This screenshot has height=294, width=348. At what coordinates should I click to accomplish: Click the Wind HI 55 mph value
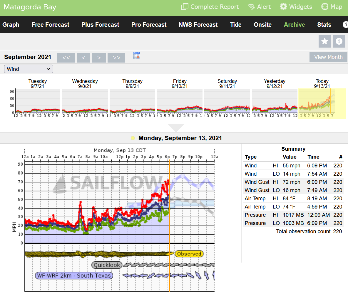pyautogui.click(x=291, y=166)
